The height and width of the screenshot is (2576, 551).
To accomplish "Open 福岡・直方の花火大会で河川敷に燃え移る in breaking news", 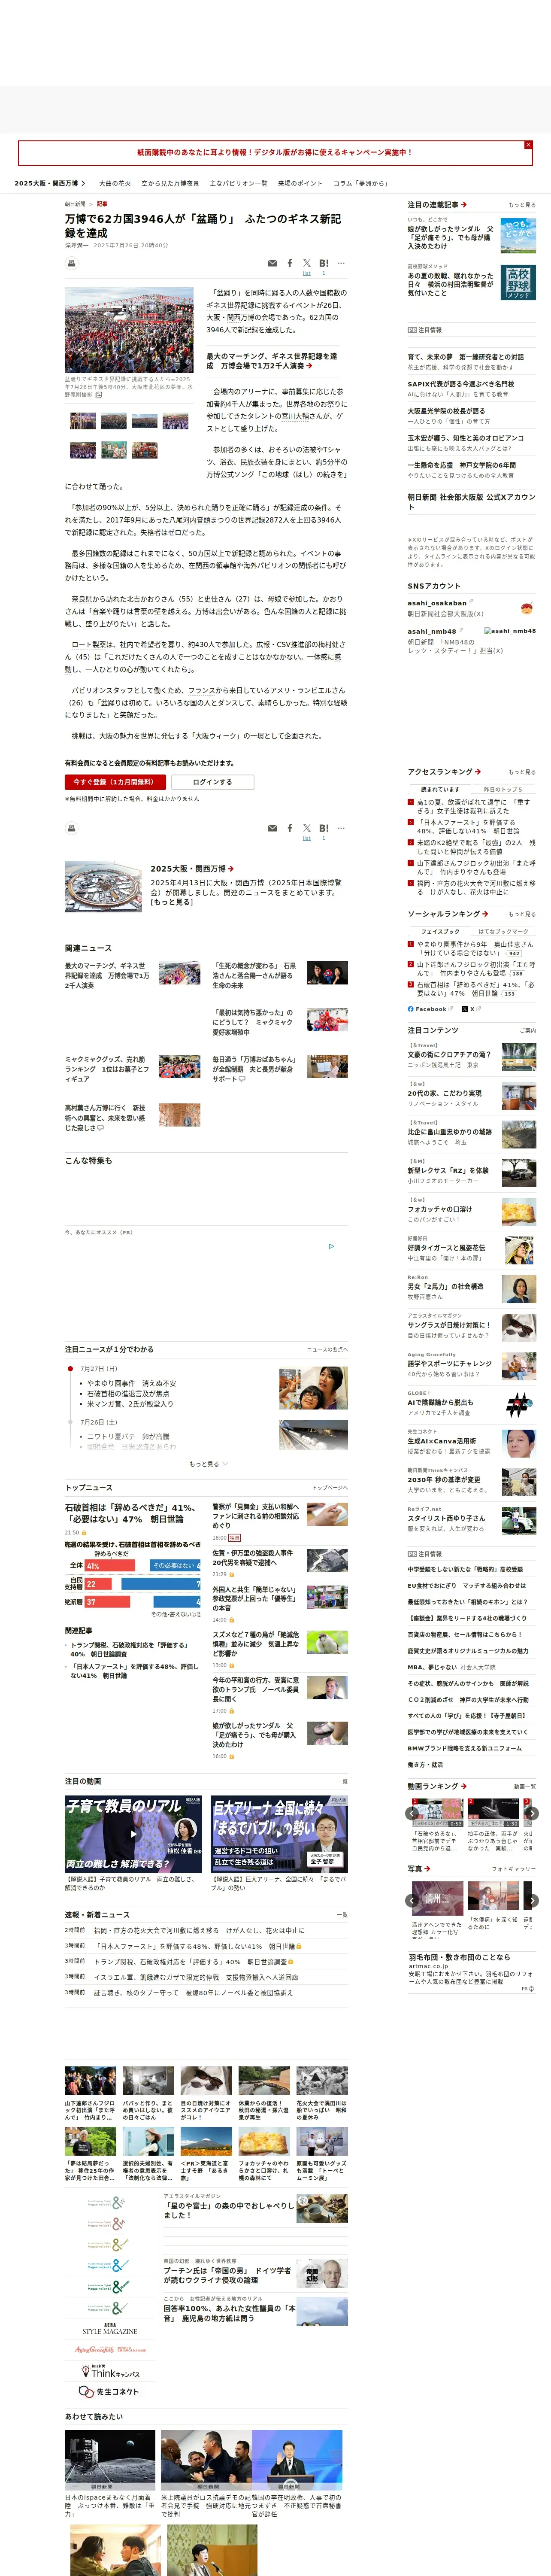I will click(x=199, y=1930).
